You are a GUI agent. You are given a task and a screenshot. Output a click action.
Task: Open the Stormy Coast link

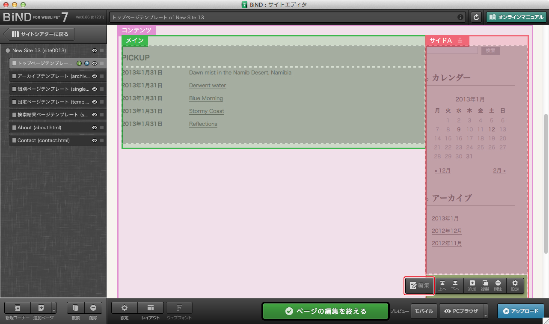207,111
